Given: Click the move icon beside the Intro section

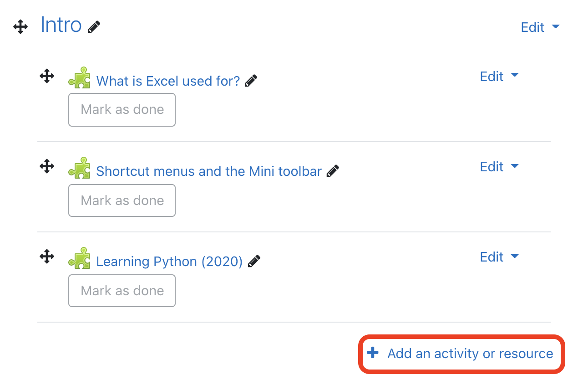Looking at the screenshot, I should (x=20, y=26).
